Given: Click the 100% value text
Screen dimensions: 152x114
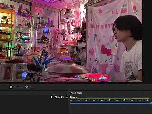Looking at the screenshot, I should click(57, 97).
